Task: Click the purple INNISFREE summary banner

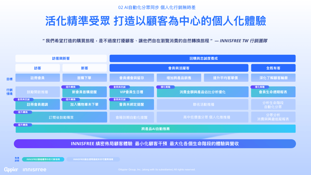Action: (155, 143)
